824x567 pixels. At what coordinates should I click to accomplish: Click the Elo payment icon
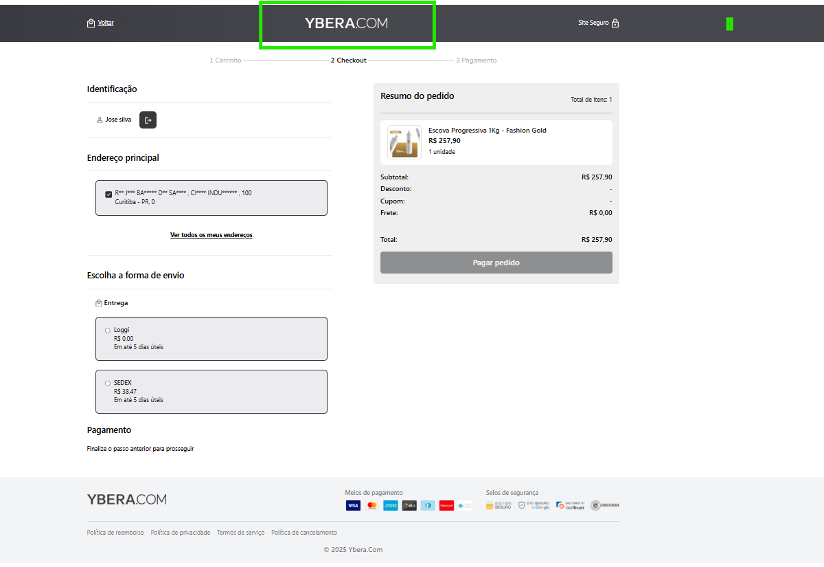click(x=409, y=506)
